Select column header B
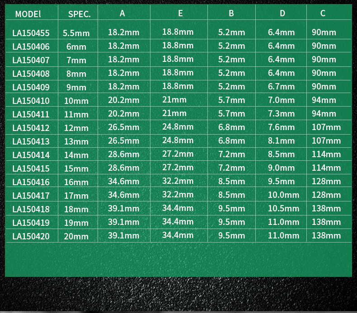The height and width of the screenshot is (313, 357). coord(231,14)
